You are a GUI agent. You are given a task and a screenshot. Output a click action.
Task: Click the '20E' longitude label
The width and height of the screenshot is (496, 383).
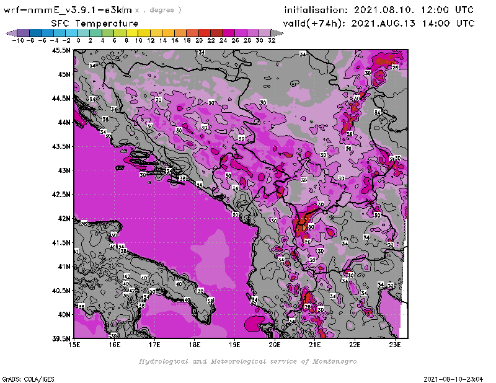(275, 345)
